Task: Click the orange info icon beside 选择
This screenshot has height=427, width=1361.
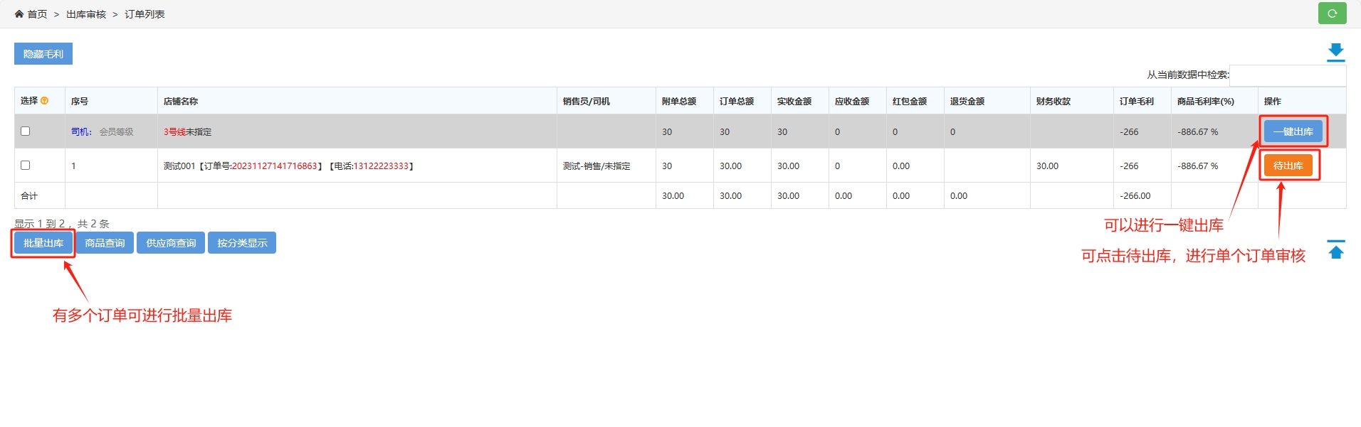Action: point(44,101)
